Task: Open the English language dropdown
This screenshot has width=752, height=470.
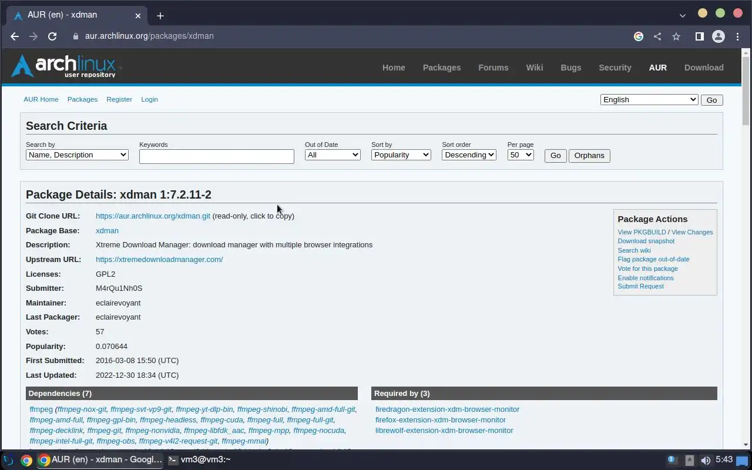Action: pyautogui.click(x=649, y=99)
